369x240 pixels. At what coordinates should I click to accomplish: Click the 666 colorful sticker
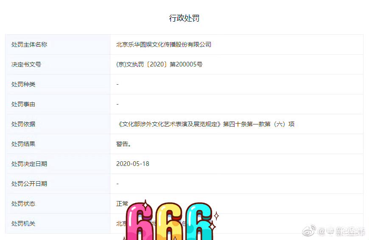point(171,220)
